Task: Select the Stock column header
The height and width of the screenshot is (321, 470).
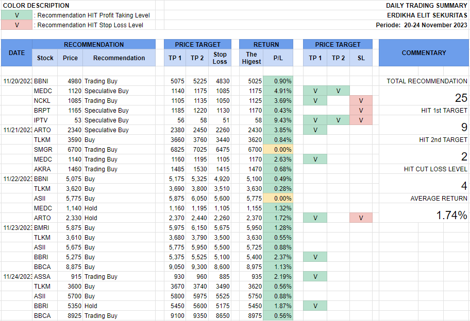Action: (x=45, y=58)
